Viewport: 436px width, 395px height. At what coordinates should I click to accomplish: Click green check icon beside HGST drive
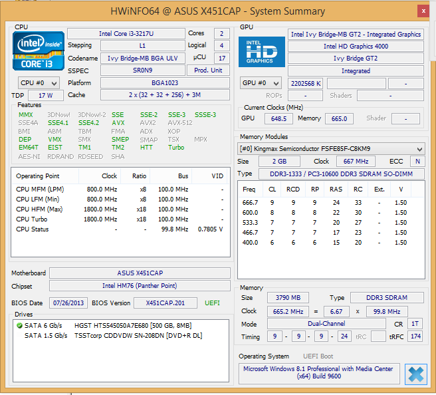point(19,326)
